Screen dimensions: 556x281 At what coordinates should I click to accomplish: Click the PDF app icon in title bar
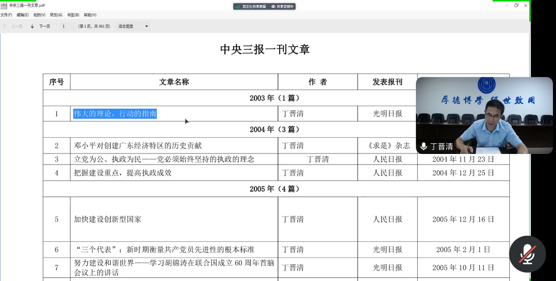coord(4,6)
